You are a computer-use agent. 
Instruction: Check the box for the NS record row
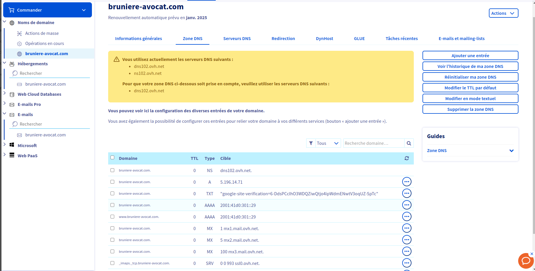(113, 170)
